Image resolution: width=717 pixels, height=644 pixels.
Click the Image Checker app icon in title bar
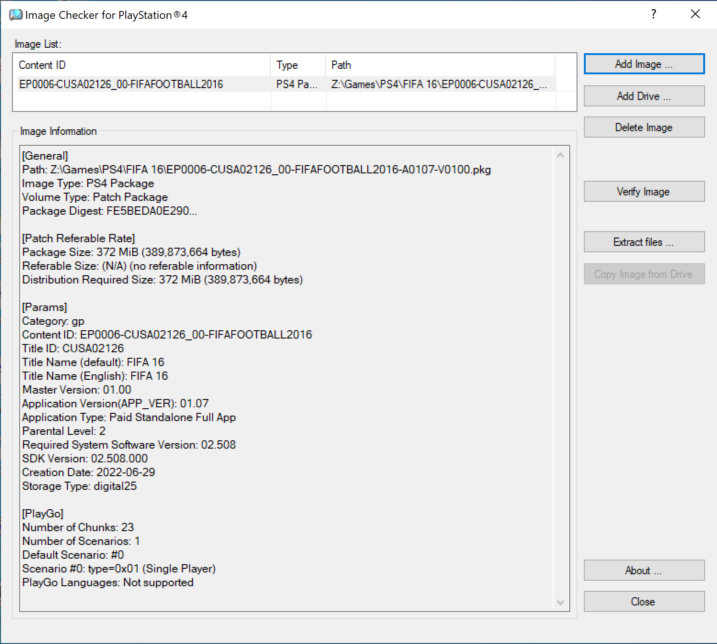pyautogui.click(x=16, y=15)
